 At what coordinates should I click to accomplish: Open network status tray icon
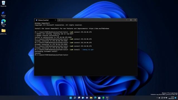coord(162,98)
